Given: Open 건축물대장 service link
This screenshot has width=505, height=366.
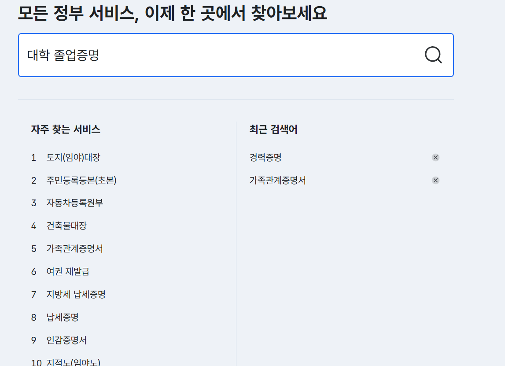Looking at the screenshot, I should tap(66, 226).
